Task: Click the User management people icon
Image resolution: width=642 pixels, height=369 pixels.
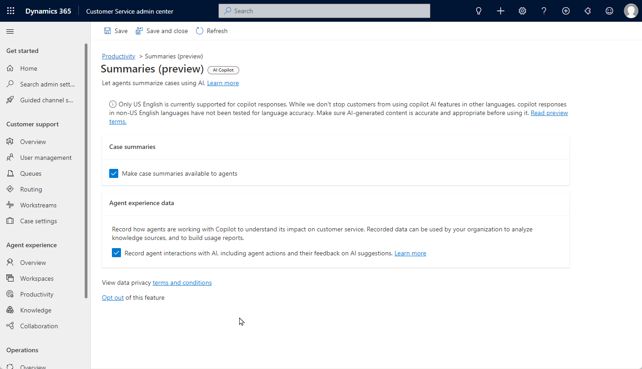Action: (10, 158)
